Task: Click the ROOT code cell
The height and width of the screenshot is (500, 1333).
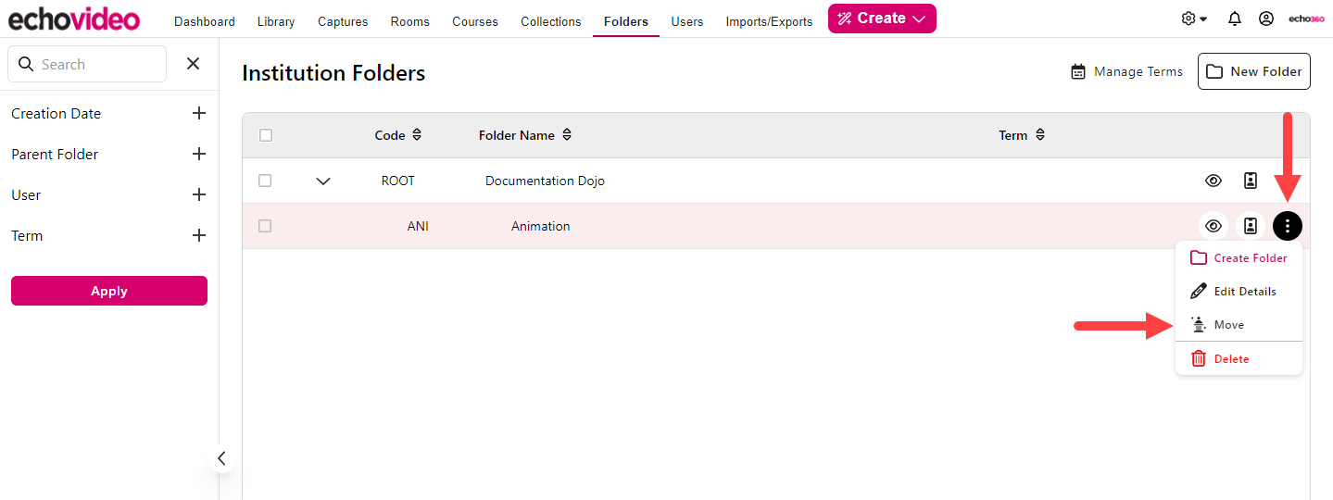Action: (398, 181)
